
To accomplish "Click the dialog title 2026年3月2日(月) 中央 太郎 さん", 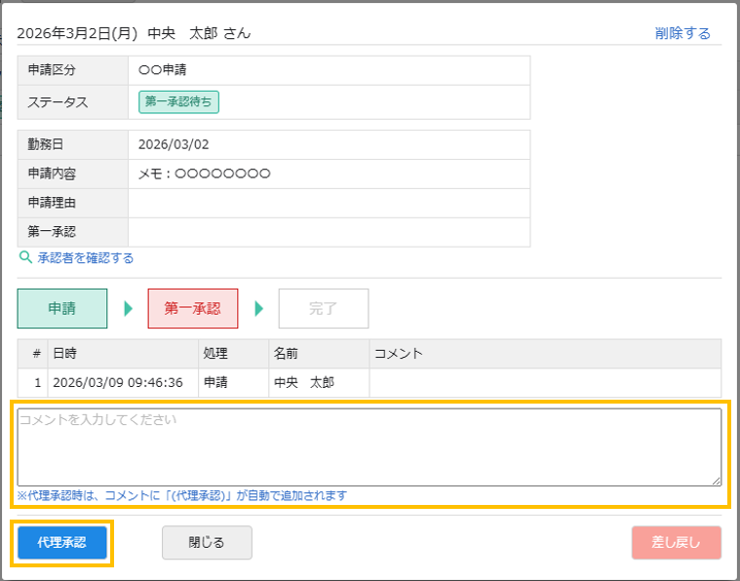I will (x=134, y=33).
